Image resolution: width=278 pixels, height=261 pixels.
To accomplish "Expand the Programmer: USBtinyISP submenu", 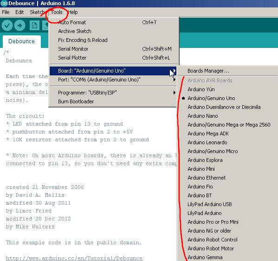I will point(113,93).
